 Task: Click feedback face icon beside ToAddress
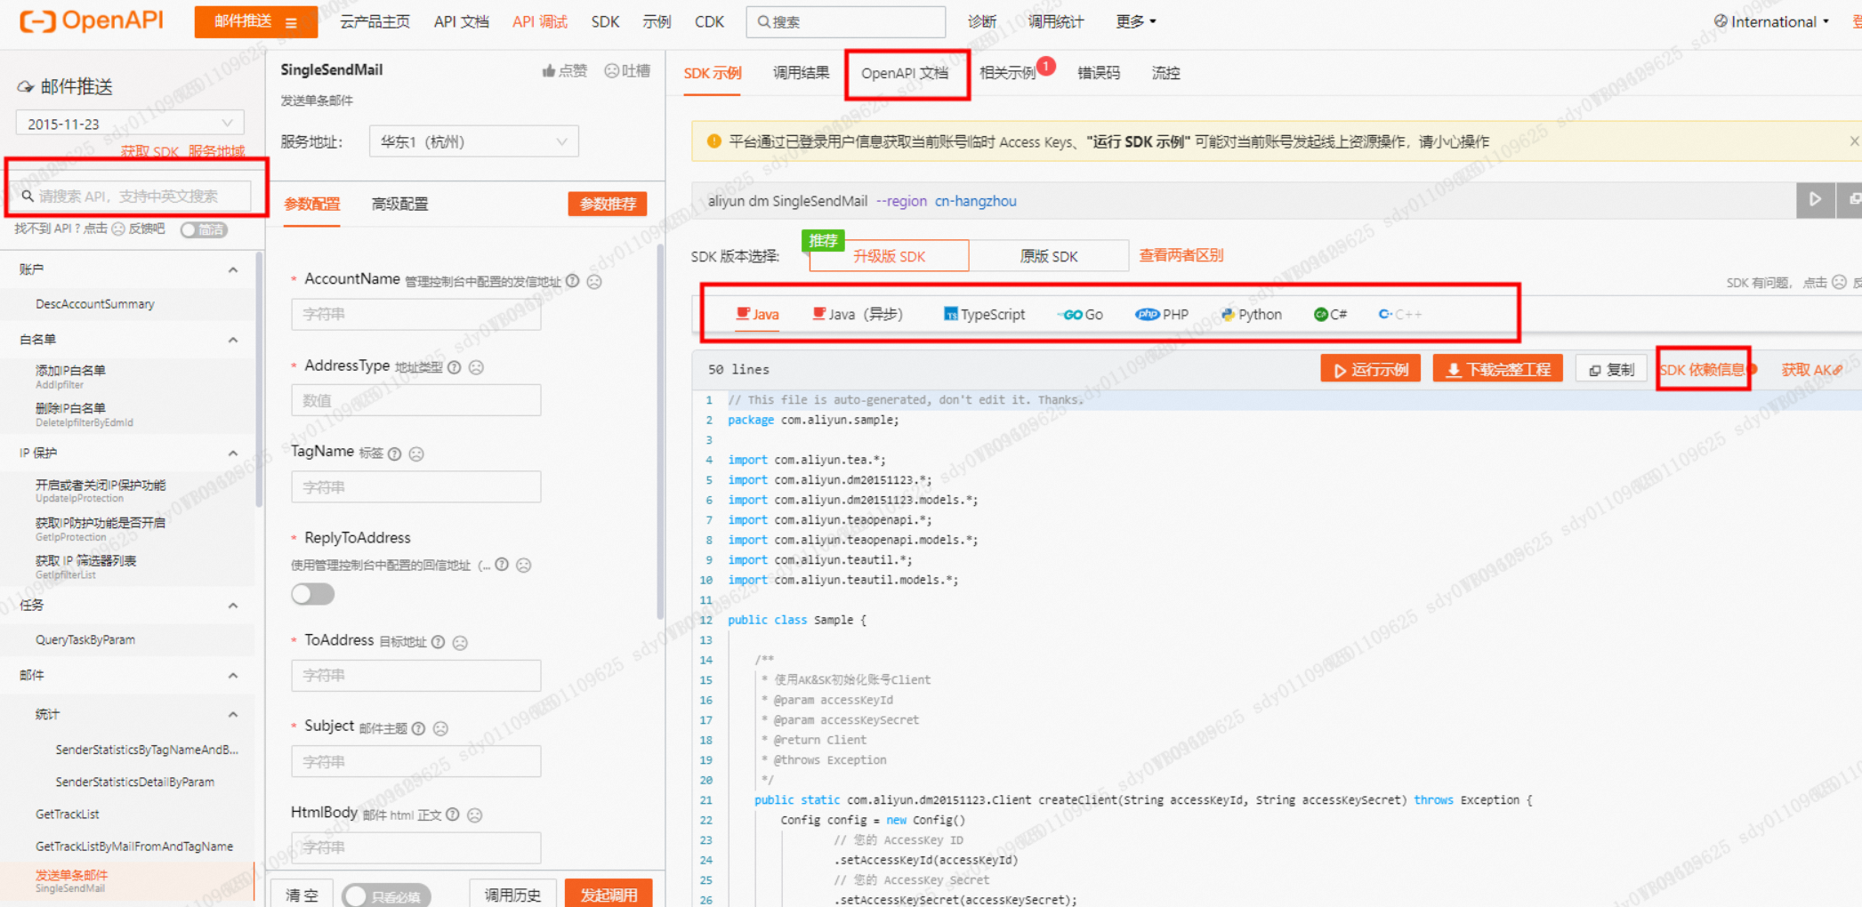pos(460,642)
